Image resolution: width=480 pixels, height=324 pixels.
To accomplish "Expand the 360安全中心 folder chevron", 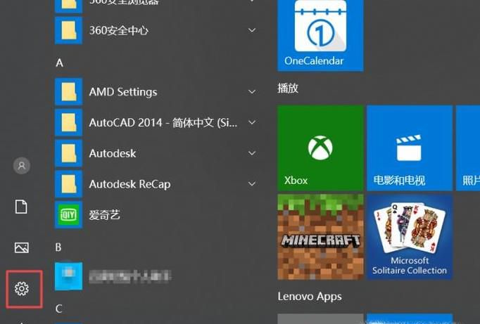I will pyautogui.click(x=252, y=31).
